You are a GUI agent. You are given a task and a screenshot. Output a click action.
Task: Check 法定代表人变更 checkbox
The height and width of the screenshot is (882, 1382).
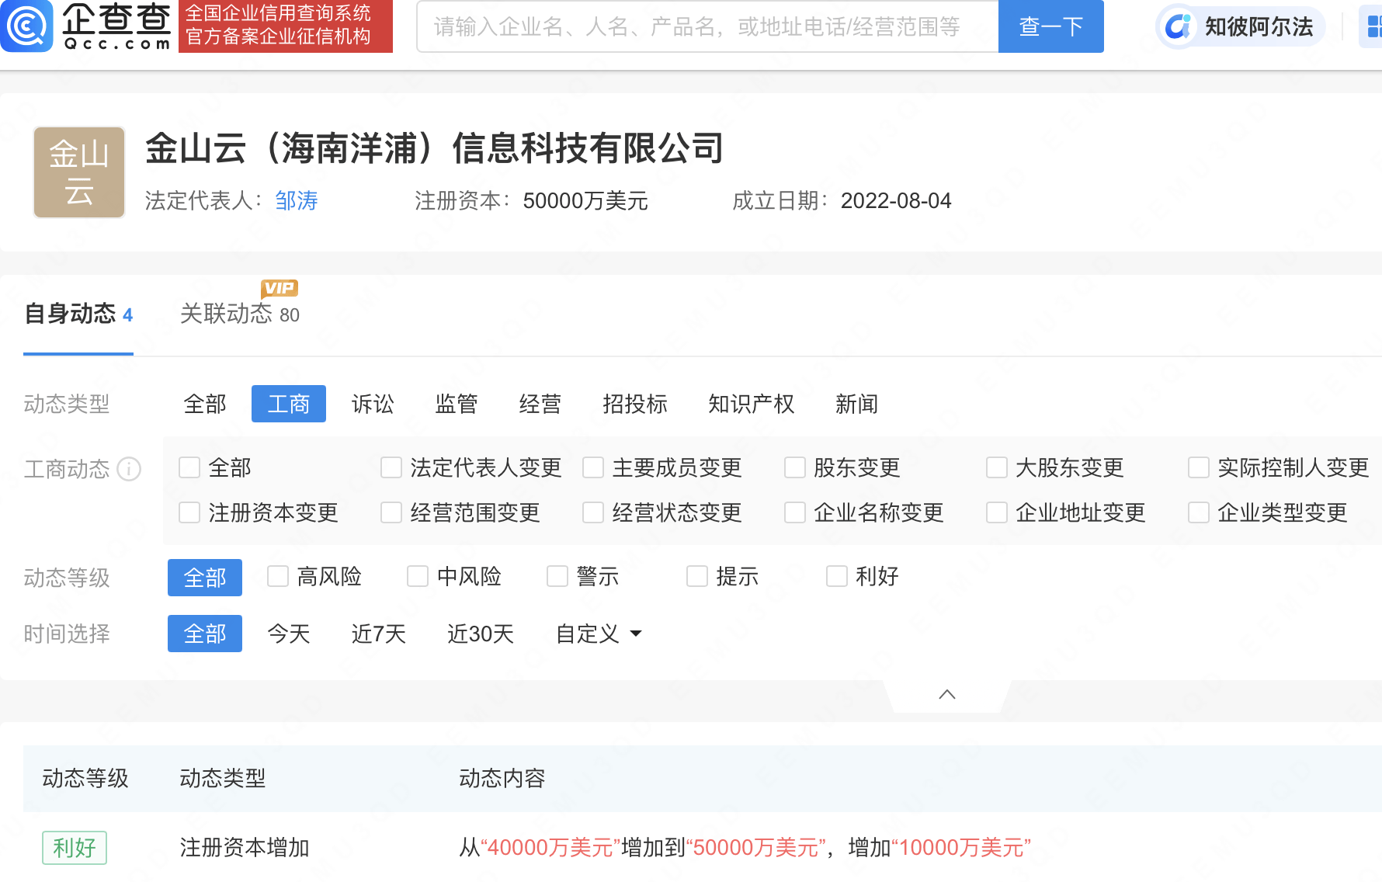(391, 467)
